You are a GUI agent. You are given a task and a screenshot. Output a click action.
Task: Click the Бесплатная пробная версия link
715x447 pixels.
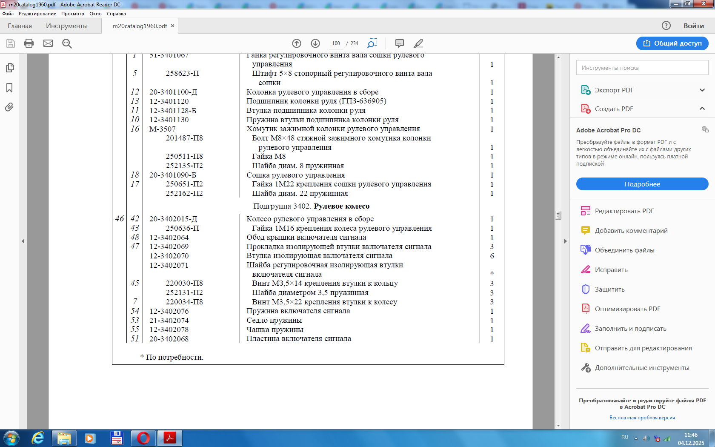642,418
